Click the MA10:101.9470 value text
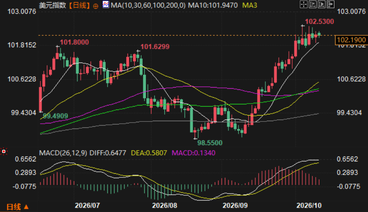368x212 pixels. [213, 5]
